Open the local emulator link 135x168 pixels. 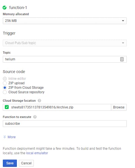[37, 153]
